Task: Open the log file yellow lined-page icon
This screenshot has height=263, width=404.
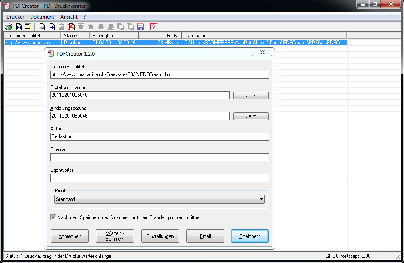Action: (28, 27)
